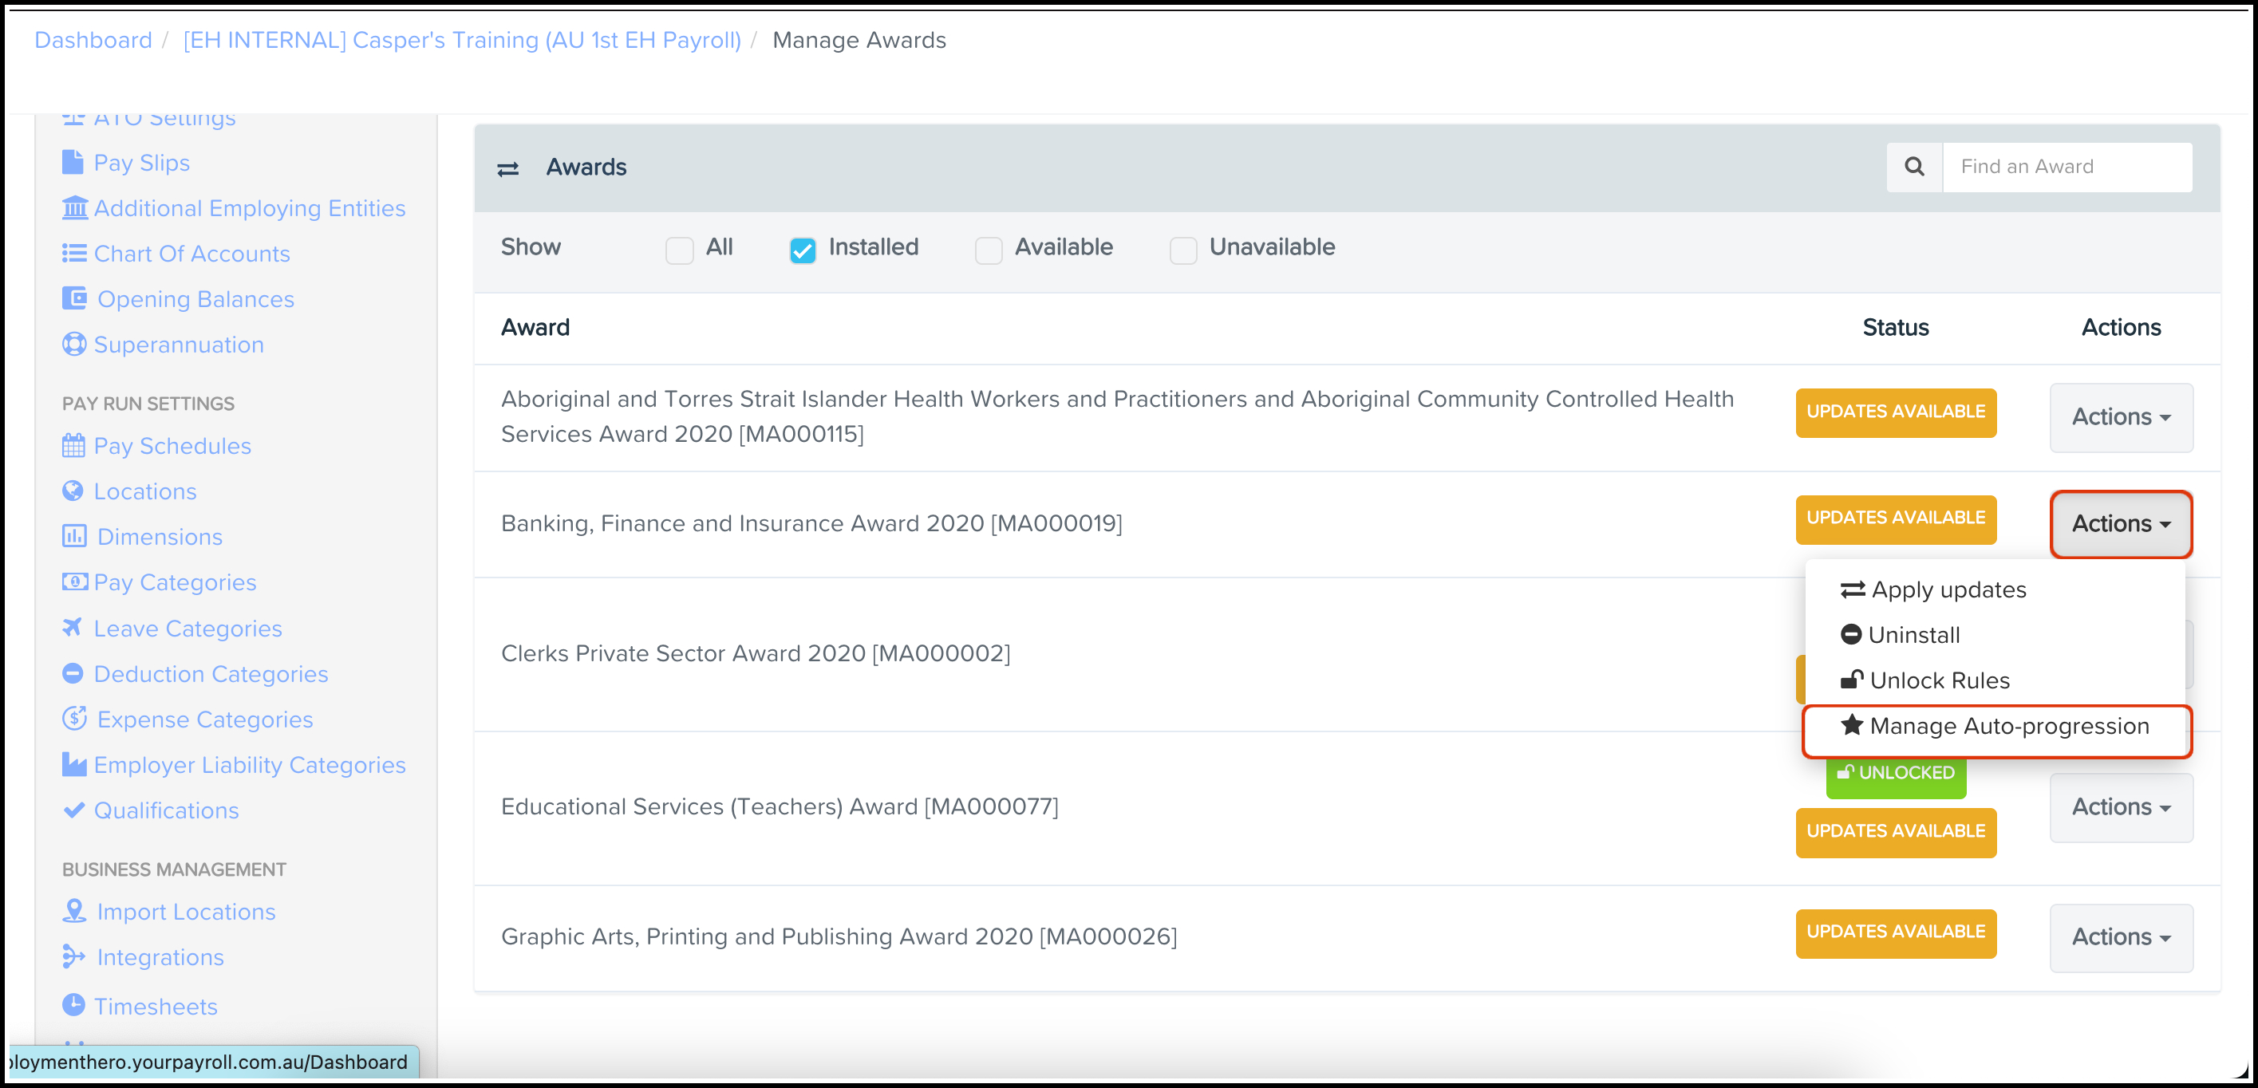Open Actions dropdown for Educational Services award
2258x1088 pixels.
click(x=2121, y=806)
